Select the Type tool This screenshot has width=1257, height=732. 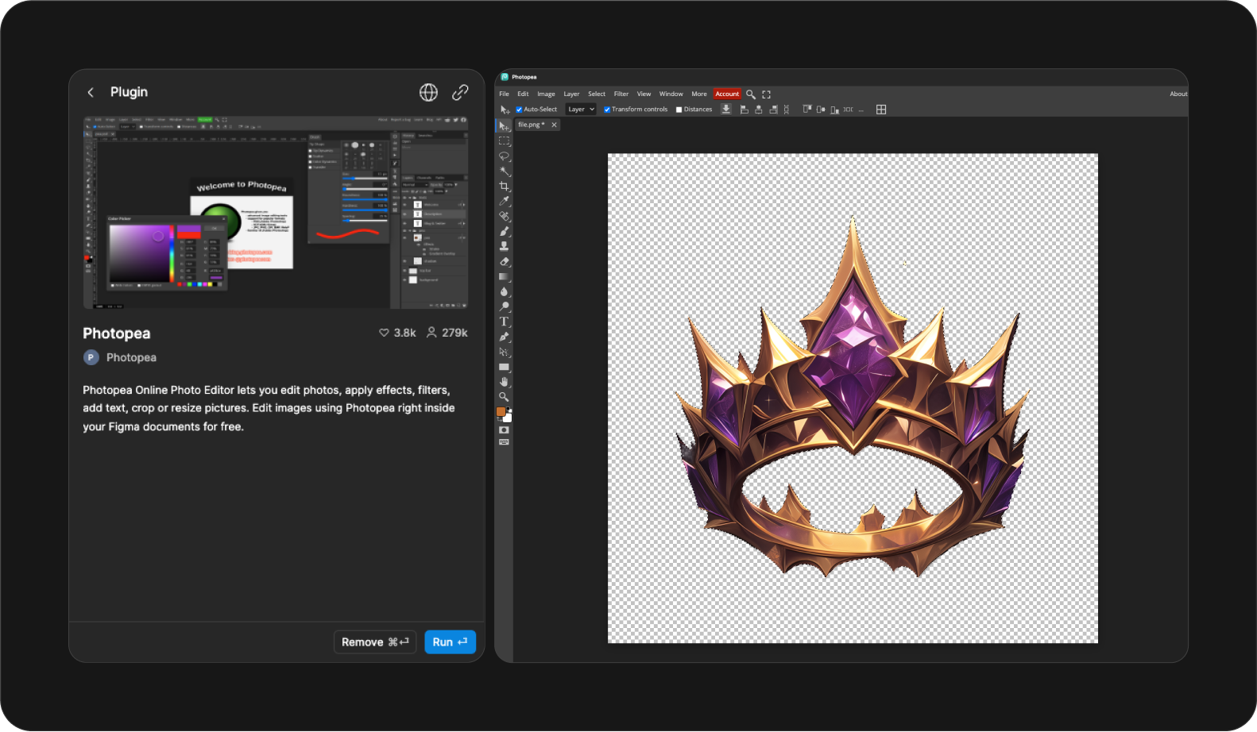click(x=504, y=322)
